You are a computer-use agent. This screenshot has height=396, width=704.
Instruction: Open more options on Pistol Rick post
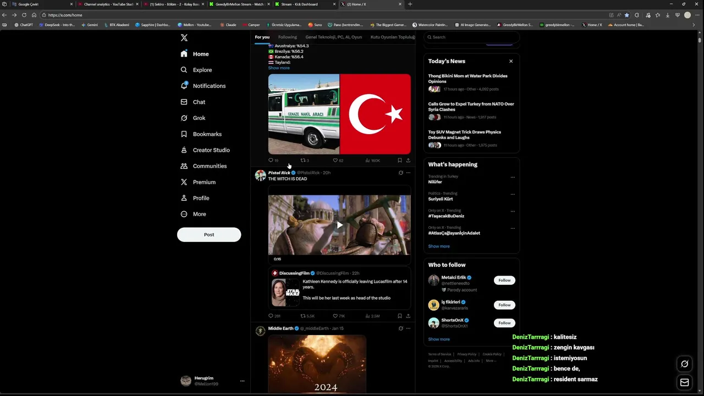[x=408, y=173]
